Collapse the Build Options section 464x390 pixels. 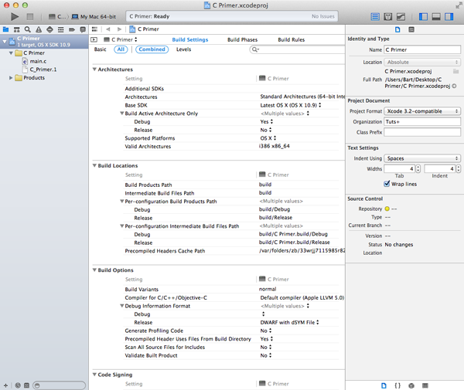click(x=94, y=270)
